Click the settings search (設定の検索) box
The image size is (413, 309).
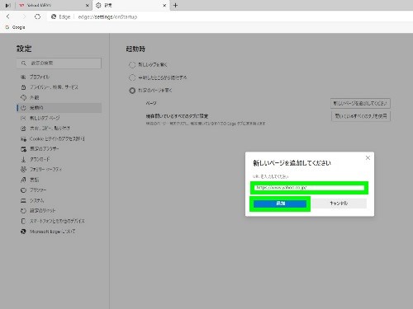(x=59, y=63)
